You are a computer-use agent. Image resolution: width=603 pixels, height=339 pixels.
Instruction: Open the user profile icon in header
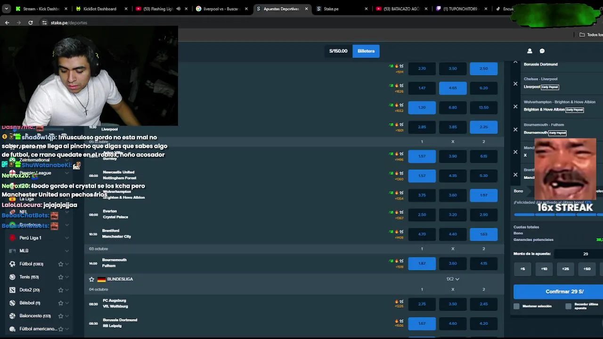pos(530,51)
